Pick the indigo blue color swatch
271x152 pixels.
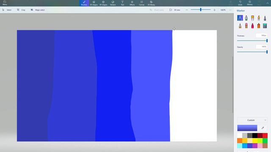pyautogui.click(x=250, y=146)
